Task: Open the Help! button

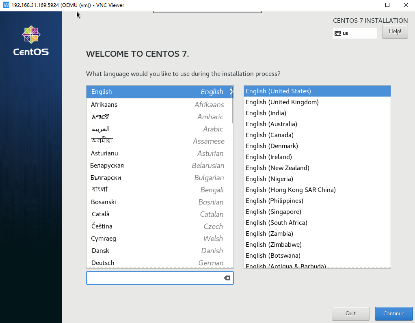Action: tap(395, 32)
